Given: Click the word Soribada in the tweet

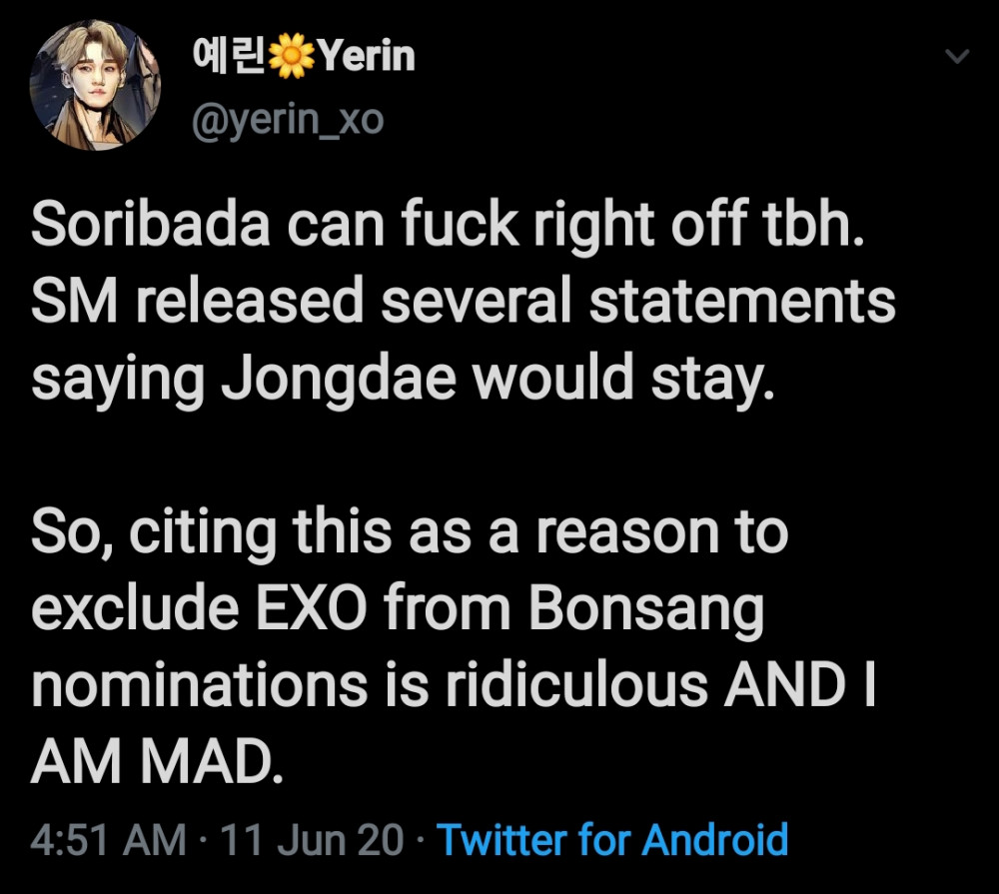Looking at the screenshot, I should [151, 224].
